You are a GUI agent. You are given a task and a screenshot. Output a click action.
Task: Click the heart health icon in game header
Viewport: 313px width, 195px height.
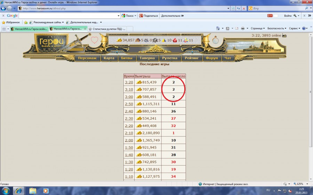click(94, 40)
